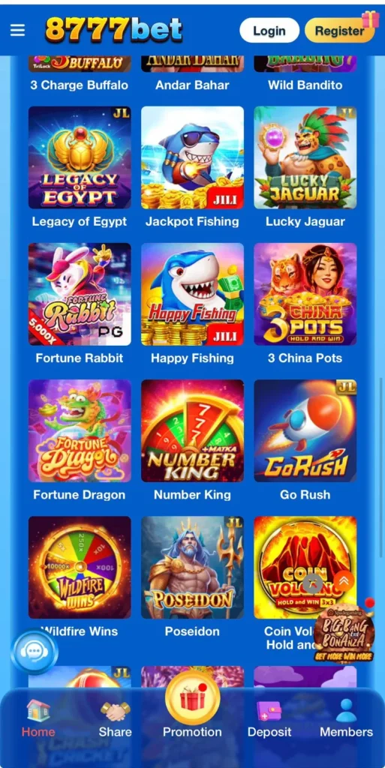Open the Share handshake tab
The height and width of the screenshot is (768, 385).
click(x=115, y=718)
